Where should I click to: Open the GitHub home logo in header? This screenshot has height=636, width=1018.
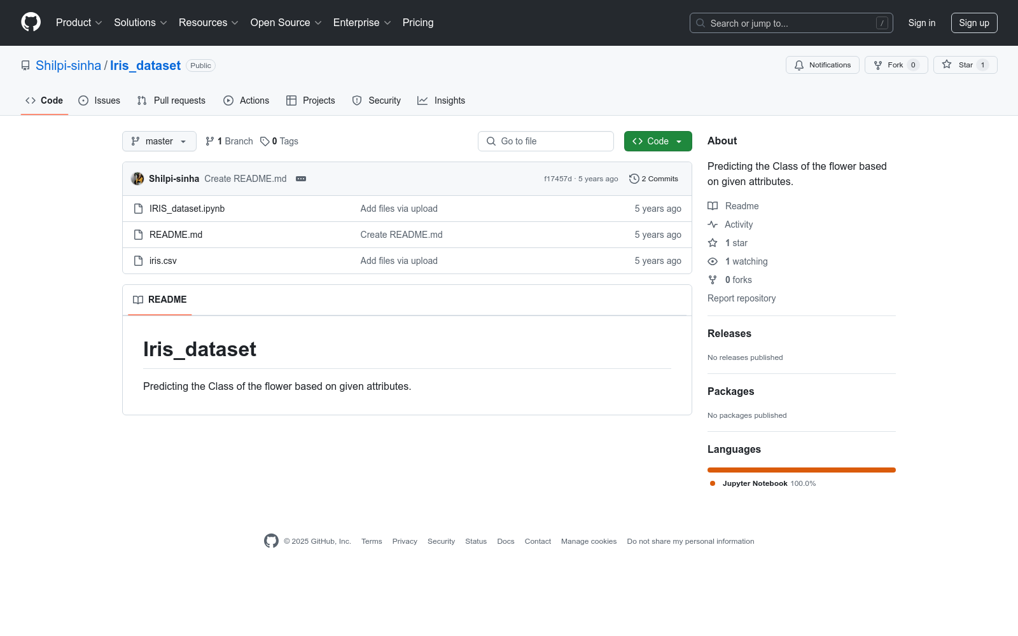[x=31, y=22]
